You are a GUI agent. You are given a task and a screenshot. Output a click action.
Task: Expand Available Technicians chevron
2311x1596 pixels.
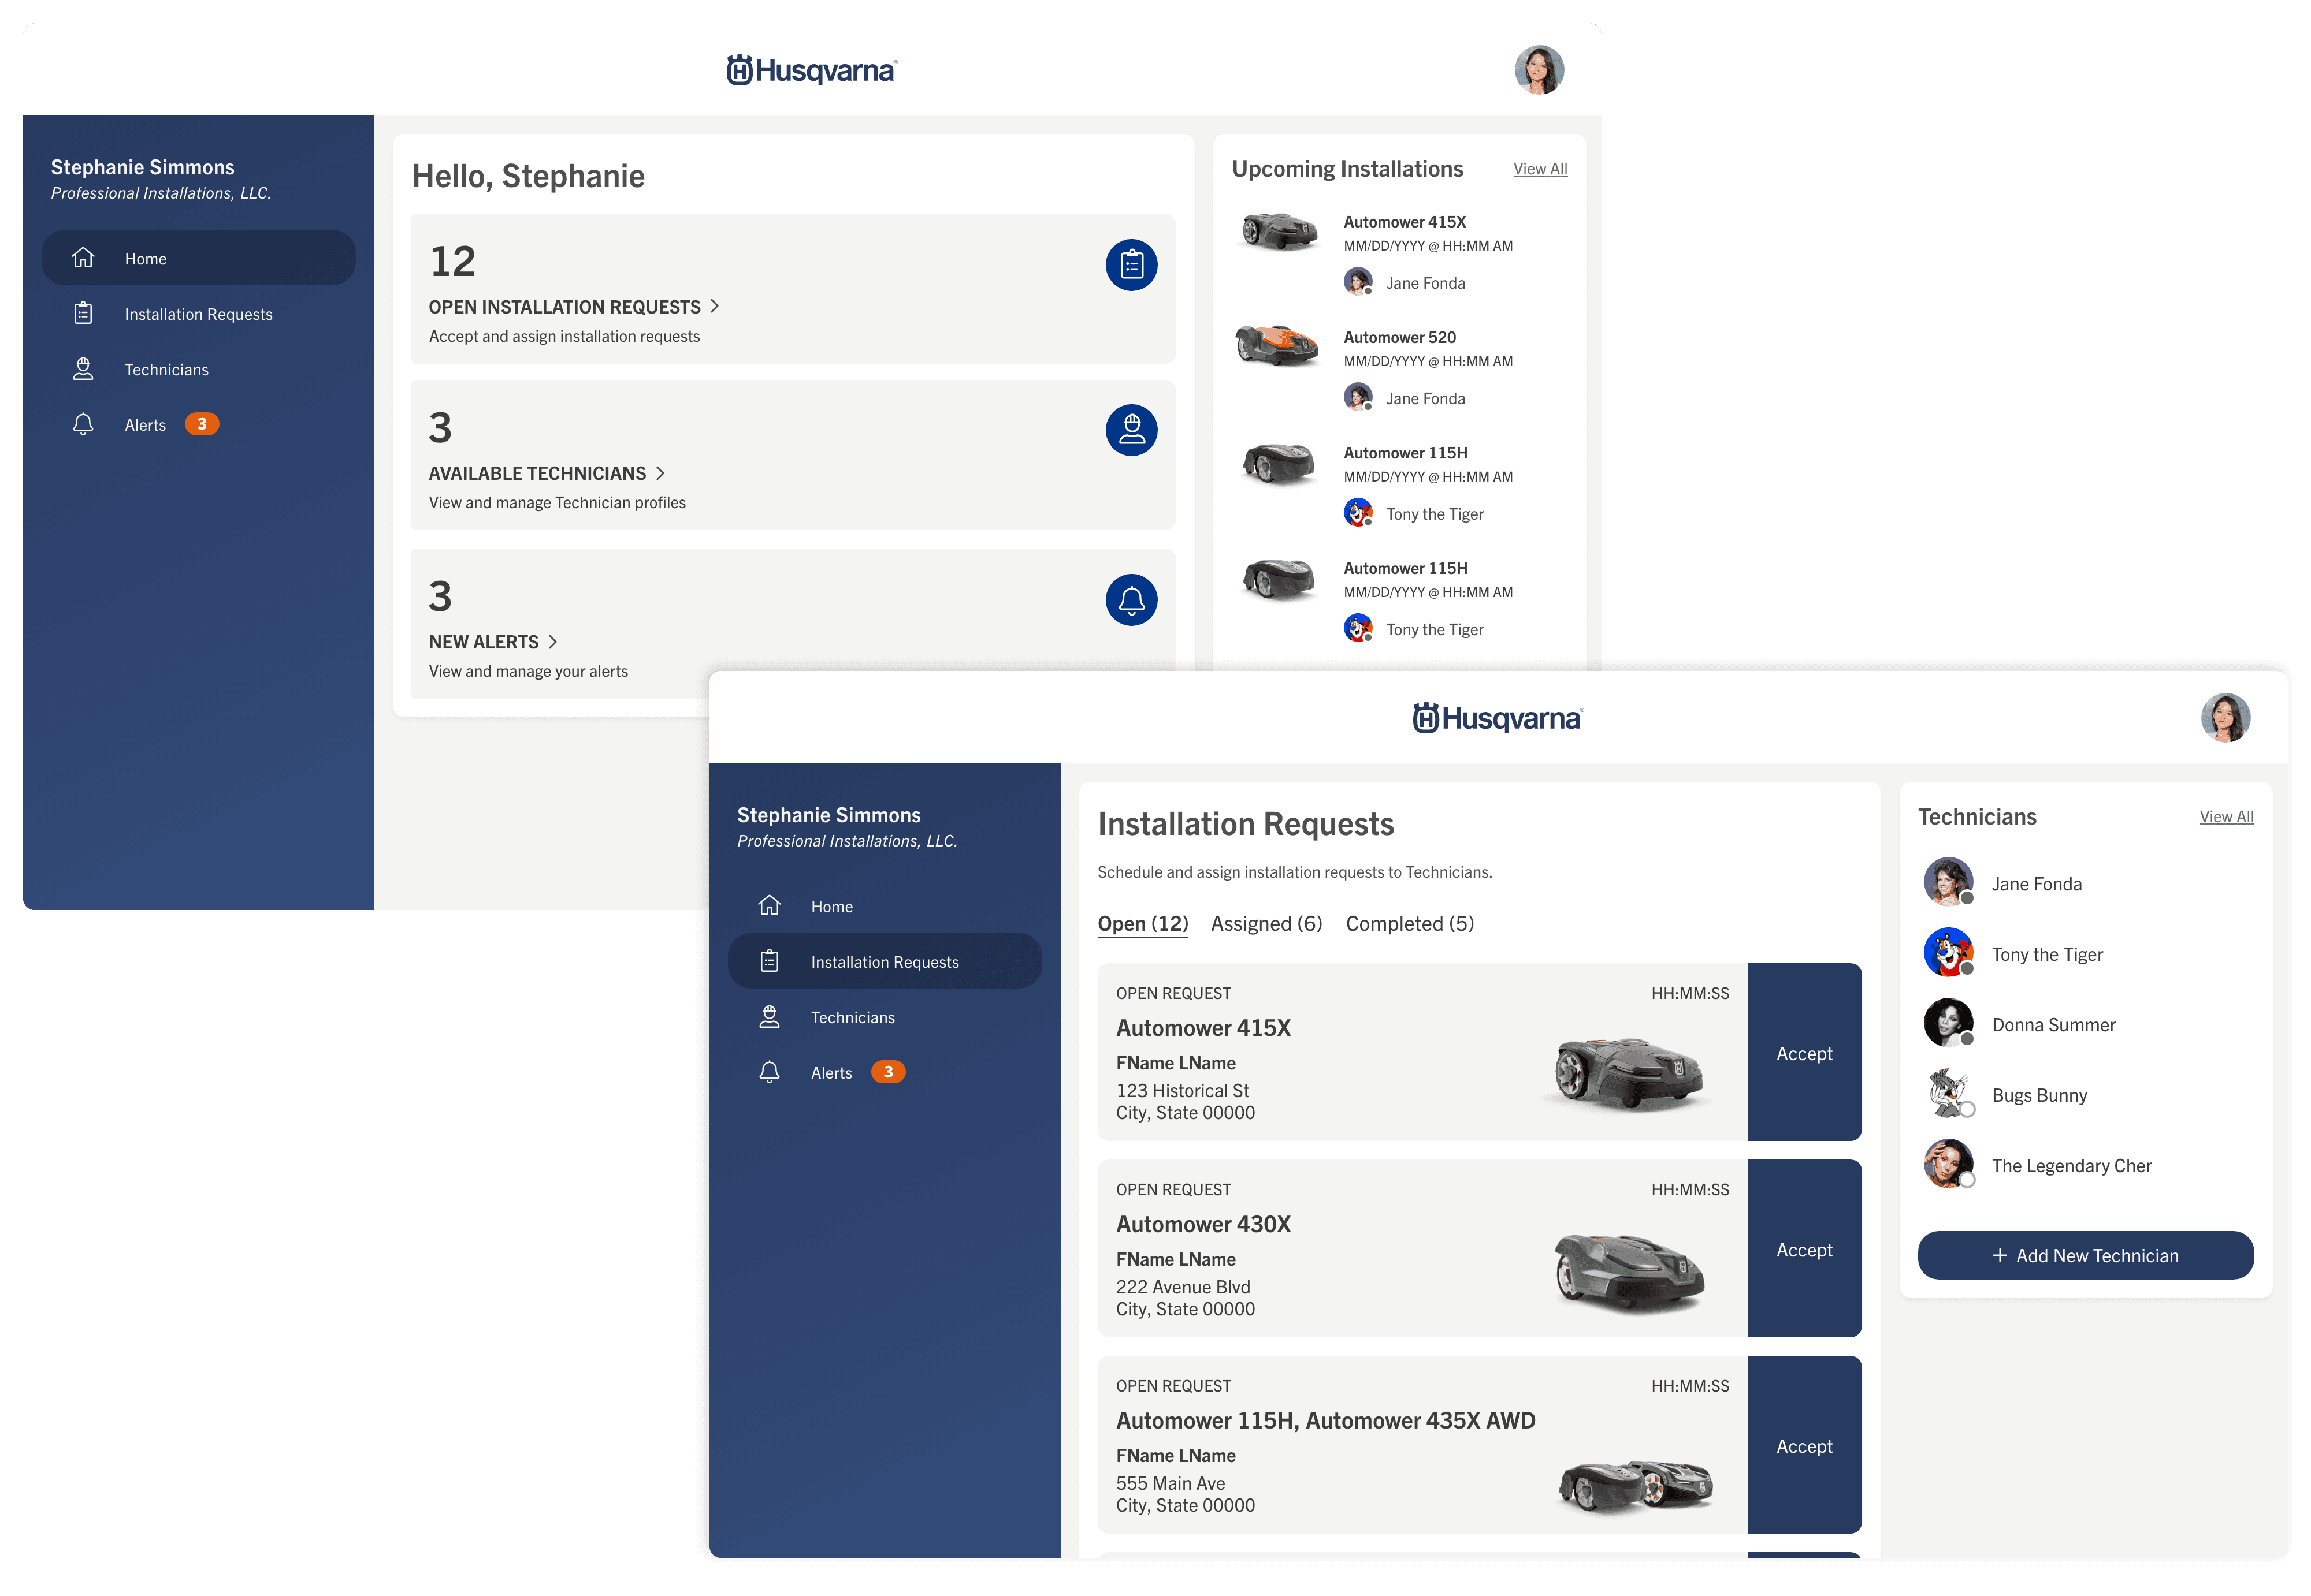tap(660, 473)
